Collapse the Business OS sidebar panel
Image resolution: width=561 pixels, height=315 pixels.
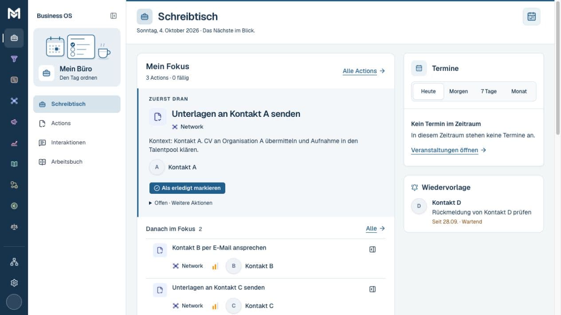tap(114, 16)
